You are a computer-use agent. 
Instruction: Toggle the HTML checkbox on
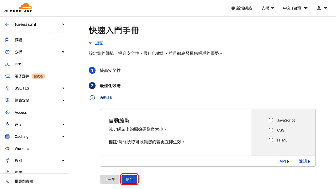pos(271,140)
